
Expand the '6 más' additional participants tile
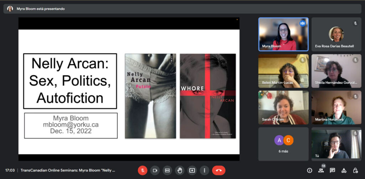[283, 144]
